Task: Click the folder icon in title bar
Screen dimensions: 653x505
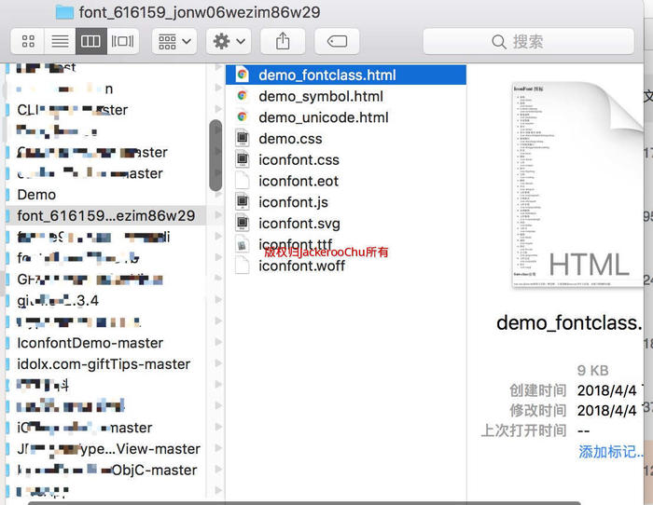Action: (x=64, y=12)
